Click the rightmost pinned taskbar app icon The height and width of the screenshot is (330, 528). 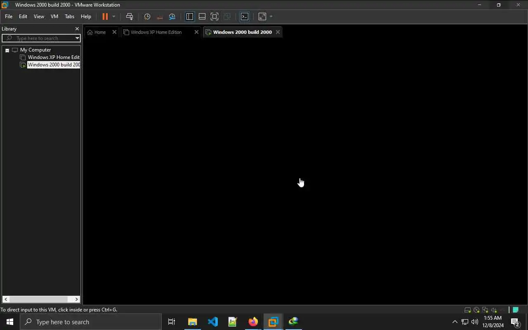tap(293, 322)
